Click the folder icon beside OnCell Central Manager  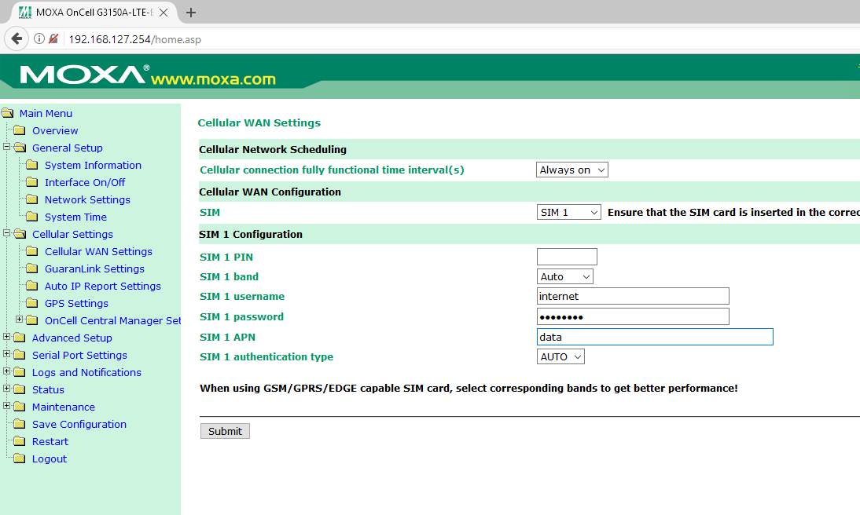[32, 320]
